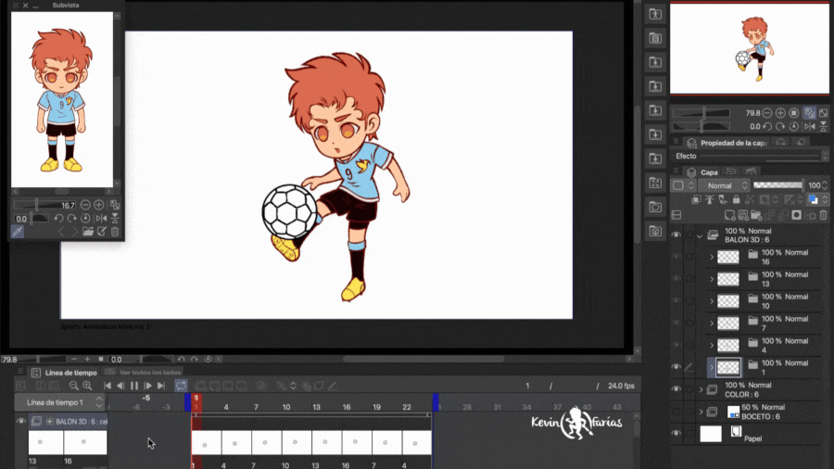Collapse the BALON 3D : 6 folder

[x=700, y=235]
